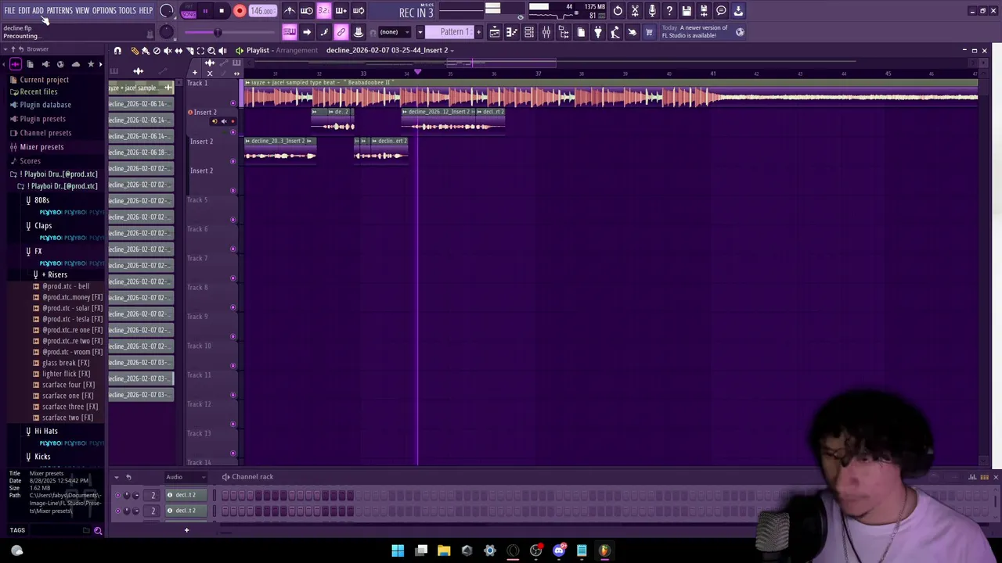This screenshot has width=1002, height=563.
Task: Toggle the wait-for-input-to-record icon
Action: point(307,11)
